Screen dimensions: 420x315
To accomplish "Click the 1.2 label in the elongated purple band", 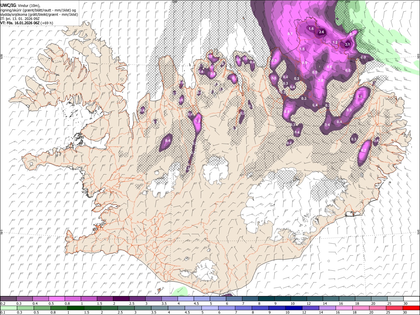I will [x=198, y=121].
